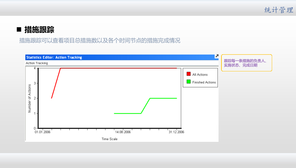This screenshot has width=296, height=168.
Task: Click the grey subtitle sentence under 措施跟踪
Action: pyautogui.click(x=100, y=41)
